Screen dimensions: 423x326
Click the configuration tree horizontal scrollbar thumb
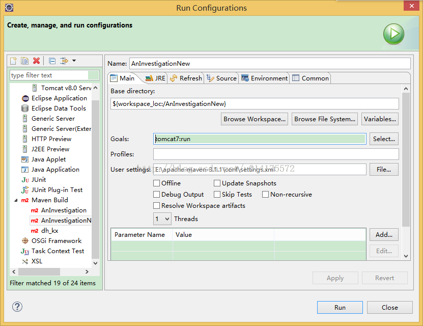tap(39, 272)
